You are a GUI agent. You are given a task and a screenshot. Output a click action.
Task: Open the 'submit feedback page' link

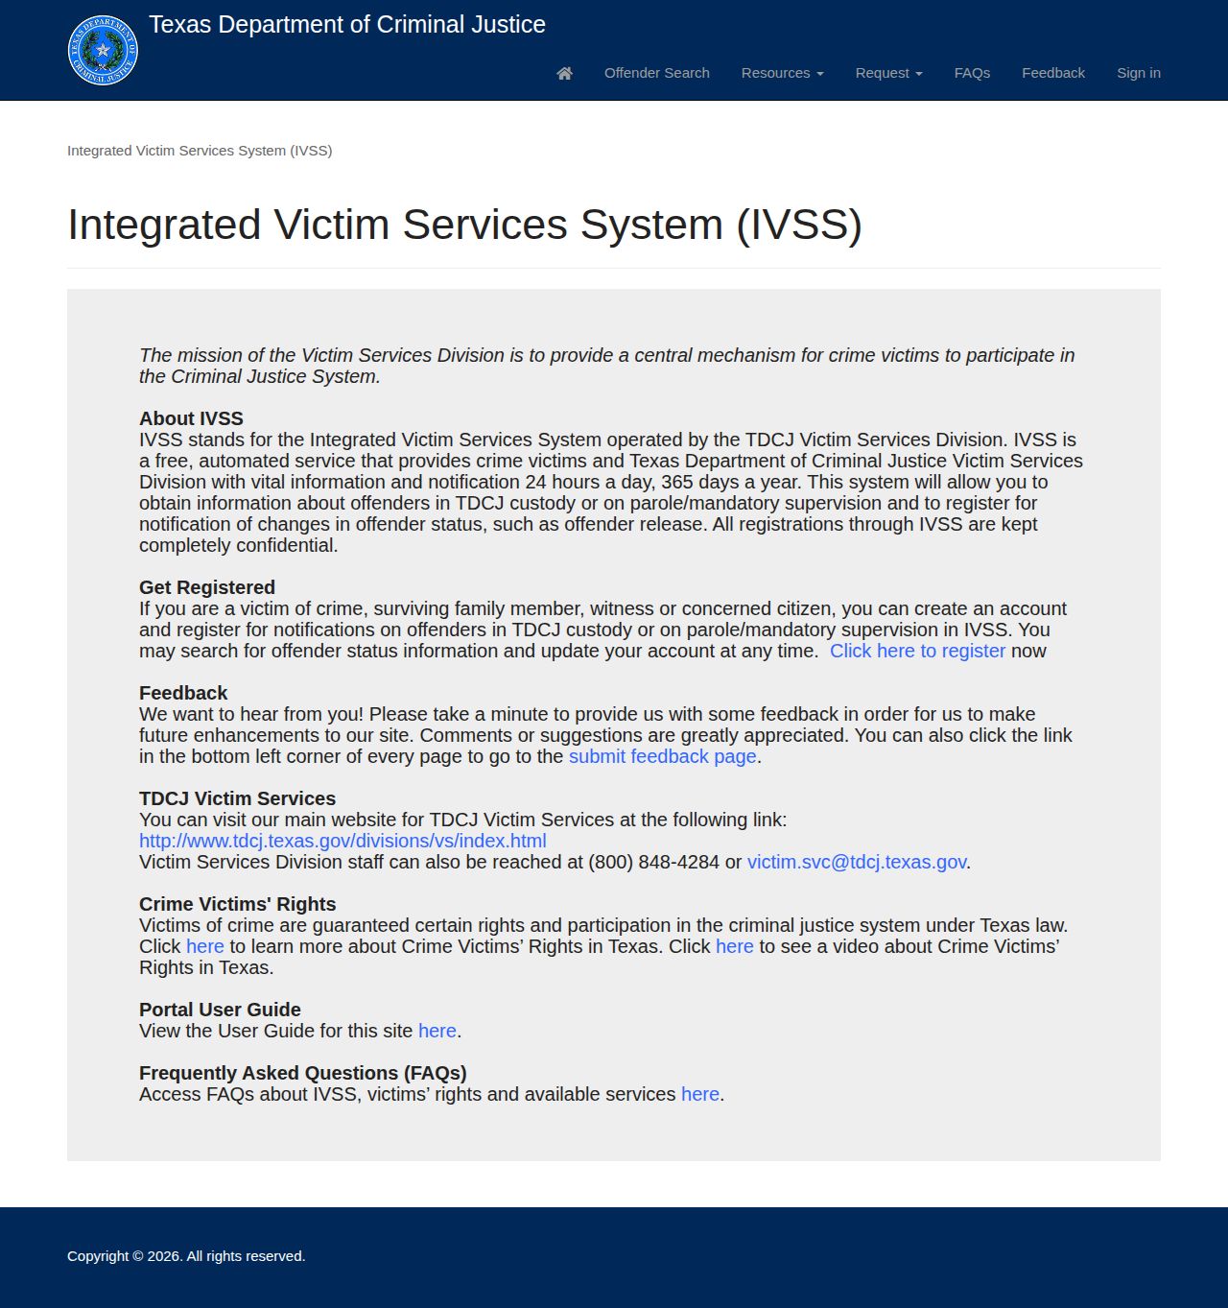point(663,756)
